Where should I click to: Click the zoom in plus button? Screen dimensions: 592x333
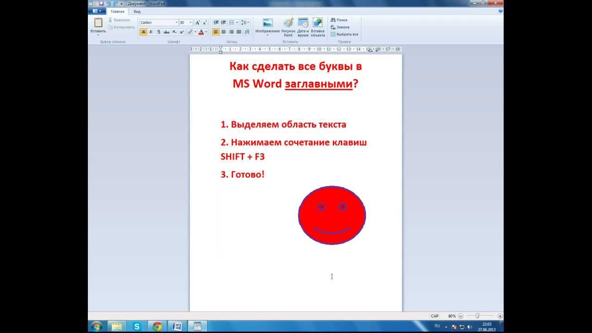(500, 316)
